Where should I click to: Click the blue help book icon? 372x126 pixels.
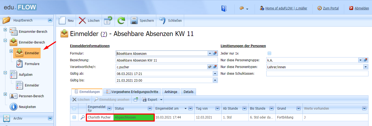click(x=224, y=8)
